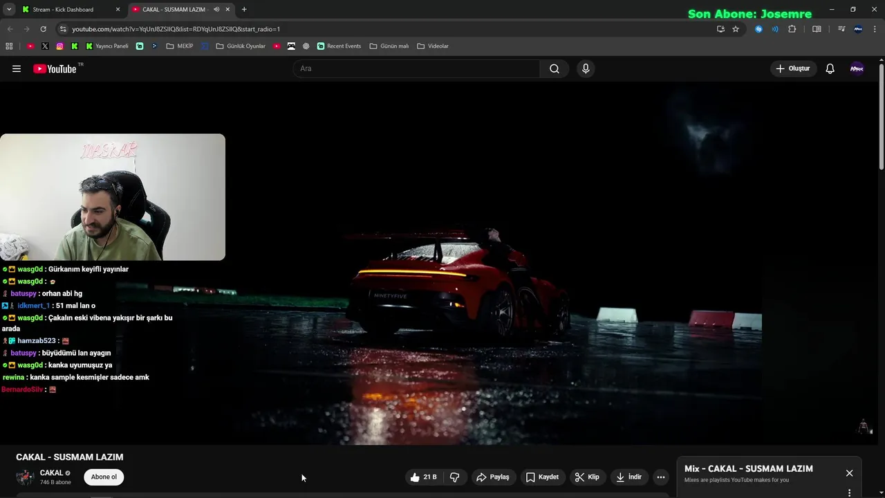Image resolution: width=885 pixels, height=498 pixels.
Task: Open the Videolar bookmarks folder
Action: tap(433, 46)
